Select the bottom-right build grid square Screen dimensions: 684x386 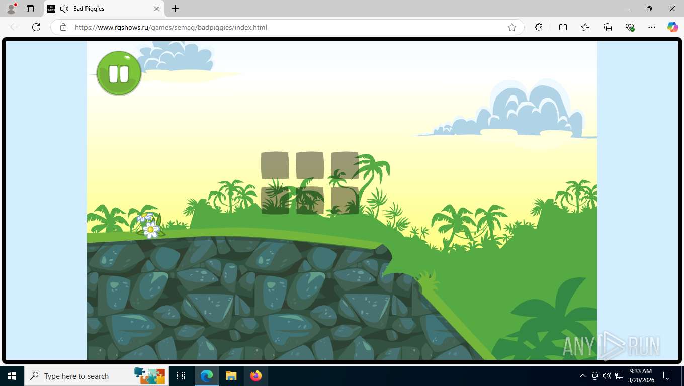pos(345,201)
